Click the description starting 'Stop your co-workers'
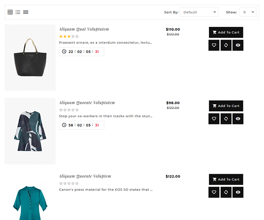264x220 pixels. point(106,116)
